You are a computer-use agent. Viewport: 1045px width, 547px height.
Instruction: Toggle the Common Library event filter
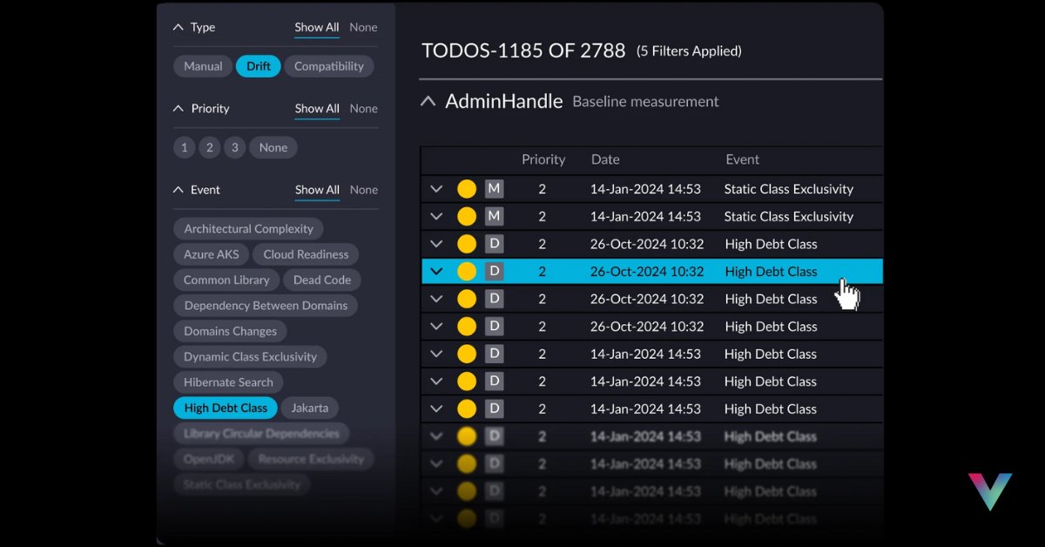click(x=226, y=280)
